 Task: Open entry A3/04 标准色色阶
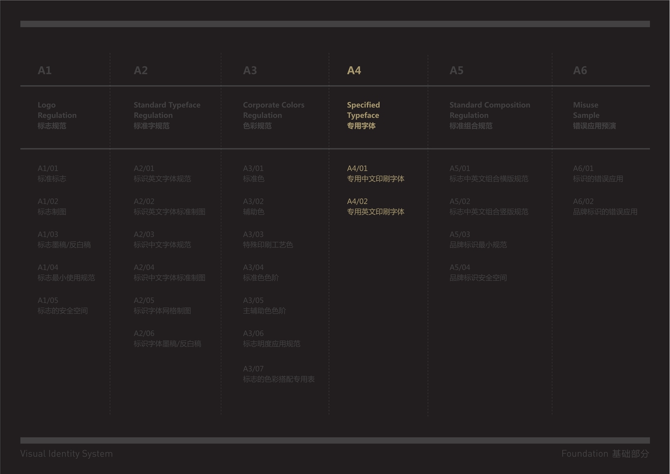coord(261,272)
